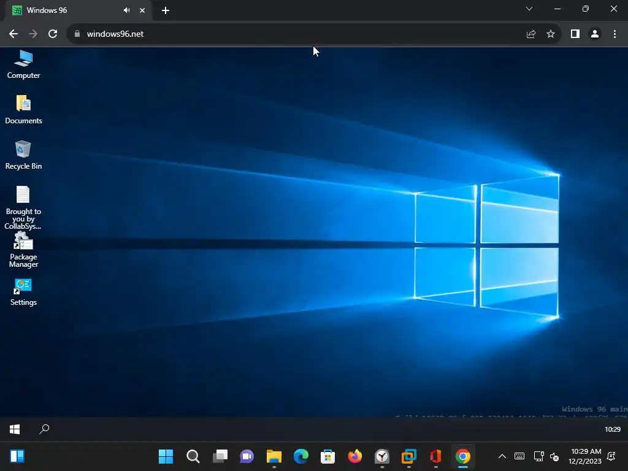Open Microsoft Store from the taskbar
The width and height of the screenshot is (628, 471).
pyautogui.click(x=327, y=456)
